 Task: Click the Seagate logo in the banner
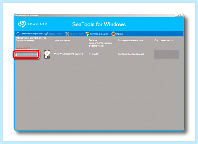33,24
